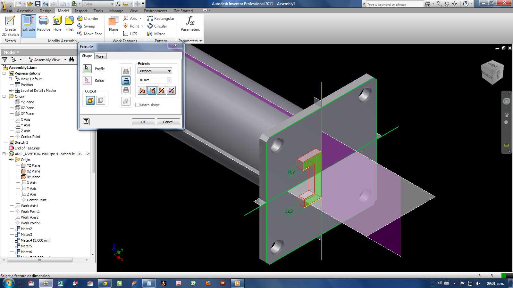Open the Manage ribbon tab

click(116, 11)
